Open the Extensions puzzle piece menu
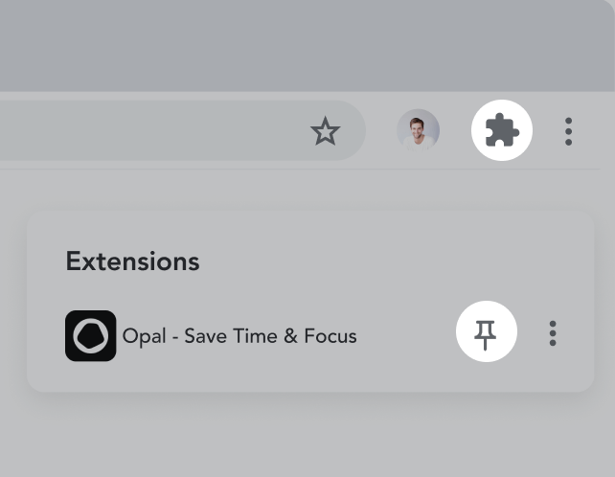The image size is (615, 477). [x=502, y=130]
